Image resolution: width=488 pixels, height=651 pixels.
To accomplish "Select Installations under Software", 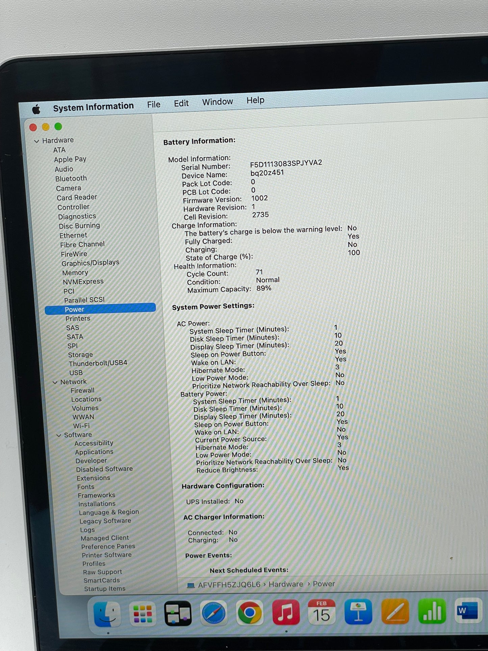I will (97, 504).
